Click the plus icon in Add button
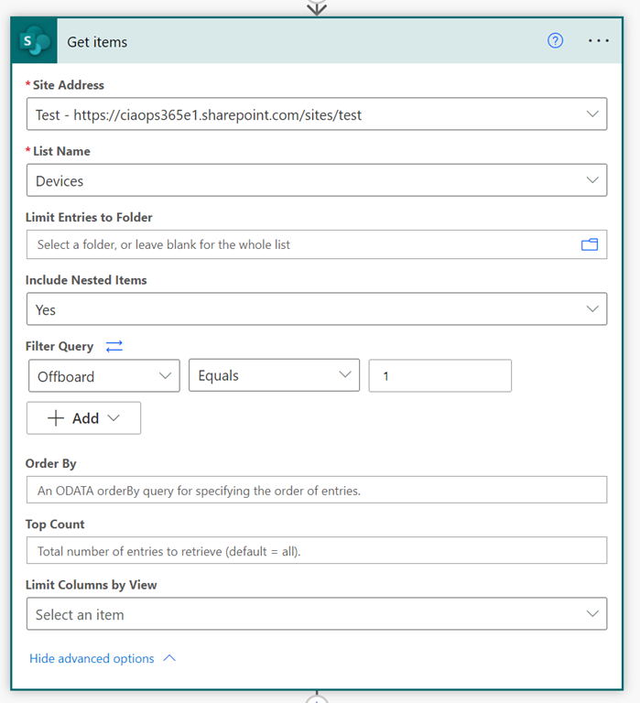The width and height of the screenshot is (640, 703). [56, 417]
